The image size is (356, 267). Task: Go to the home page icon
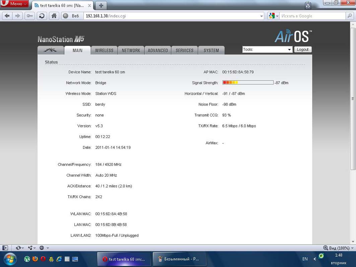[54, 16]
